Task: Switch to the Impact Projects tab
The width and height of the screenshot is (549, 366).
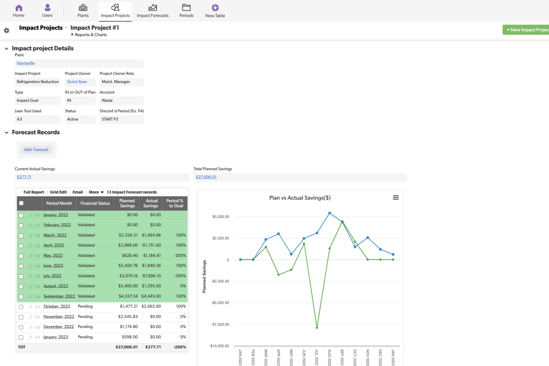Action: [115, 11]
